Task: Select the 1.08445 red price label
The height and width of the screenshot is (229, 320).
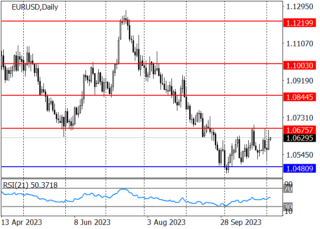Action: [x=299, y=97]
